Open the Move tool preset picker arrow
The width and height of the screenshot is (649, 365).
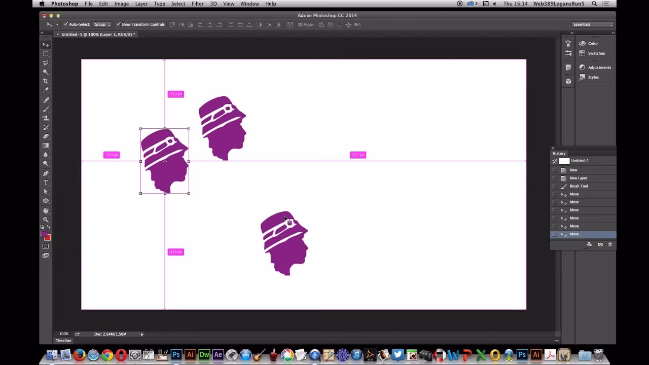(56, 24)
